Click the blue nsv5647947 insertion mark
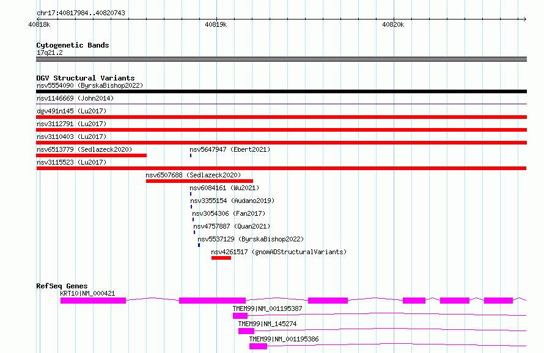The image size is (544, 353). pos(191,155)
